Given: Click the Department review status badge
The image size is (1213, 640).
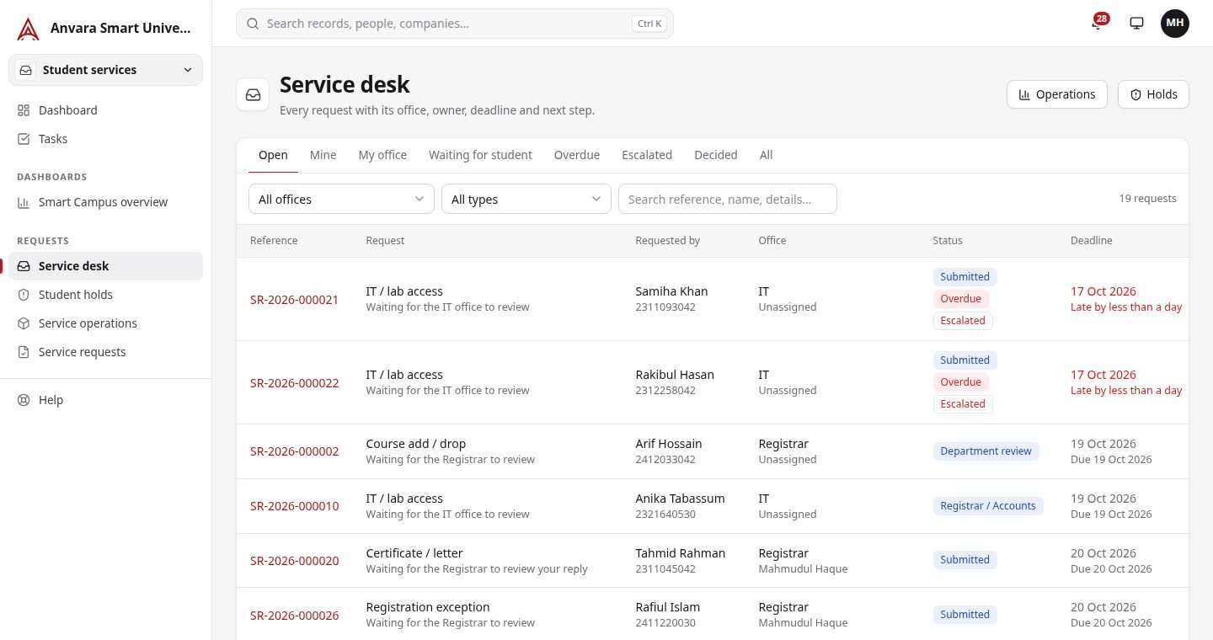Looking at the screenshot, I should [x=986, y=451].
